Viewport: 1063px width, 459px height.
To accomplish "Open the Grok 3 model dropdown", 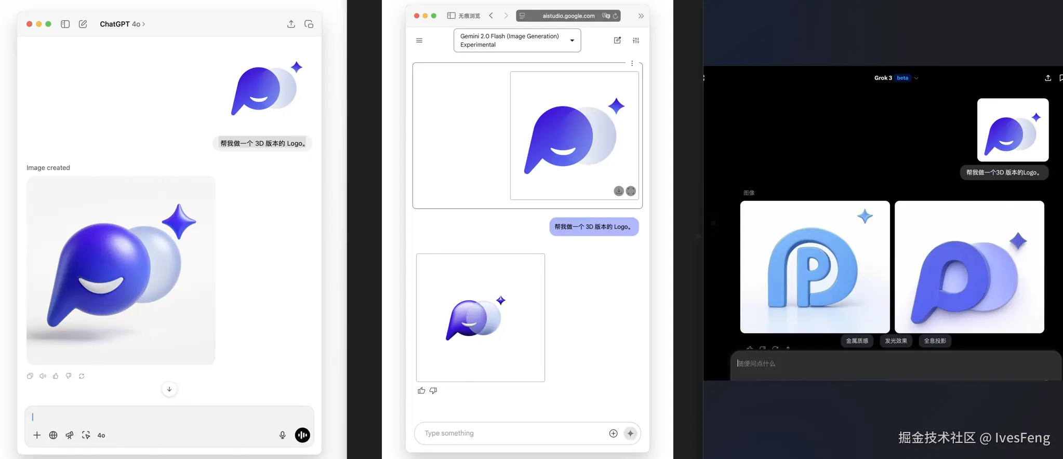I will coord(896,78).
